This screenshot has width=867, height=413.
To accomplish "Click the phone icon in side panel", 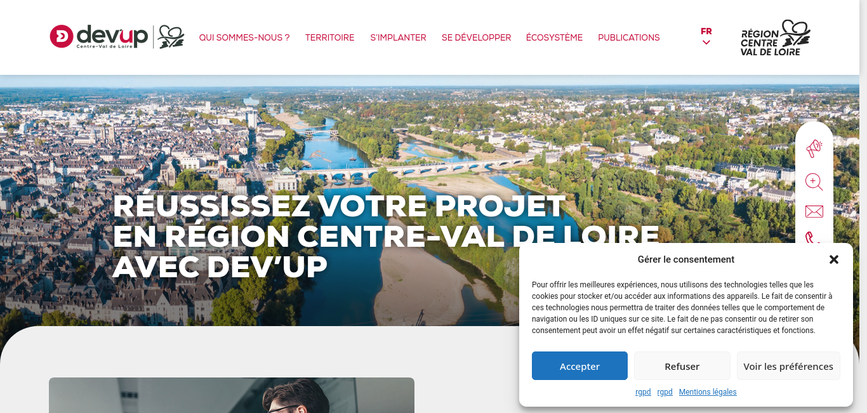I will point(813,238).
